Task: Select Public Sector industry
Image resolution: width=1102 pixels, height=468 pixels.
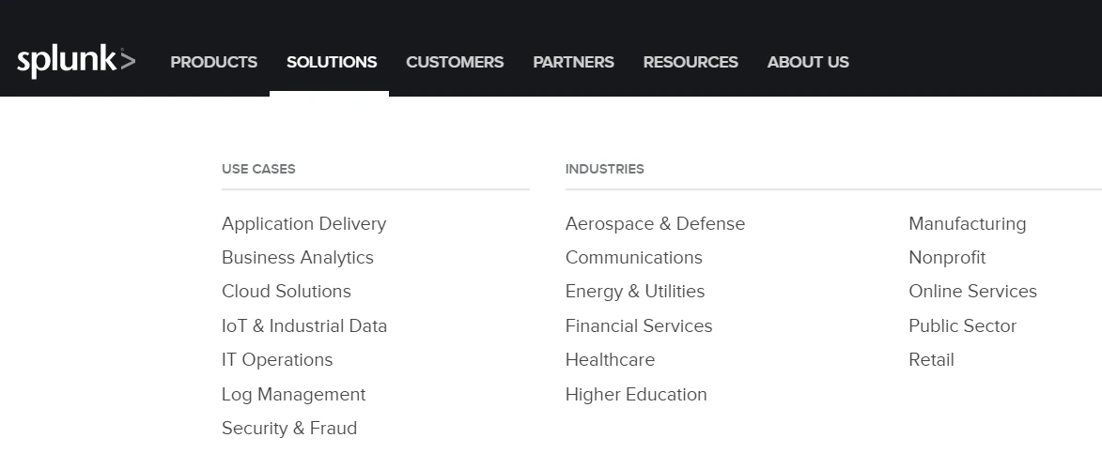Action: [x=962, y=325]
